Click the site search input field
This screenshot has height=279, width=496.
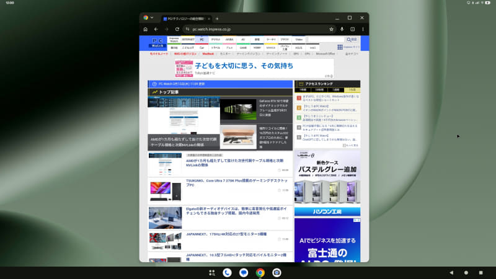325,40
